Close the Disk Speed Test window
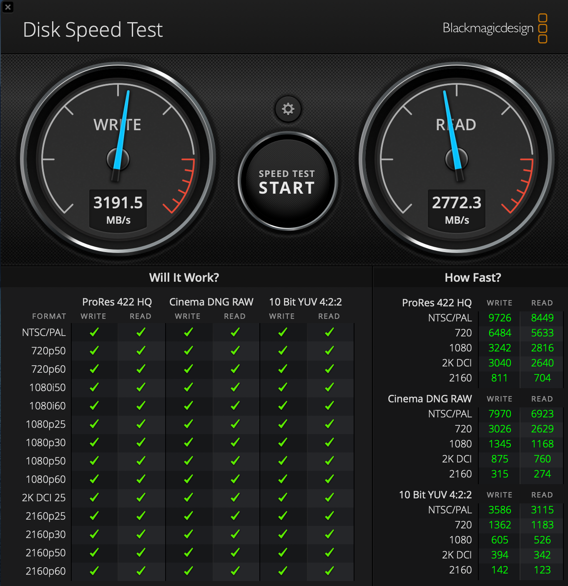Image resolution: width=568 pixels, height=586 pixels. [8, 7]
